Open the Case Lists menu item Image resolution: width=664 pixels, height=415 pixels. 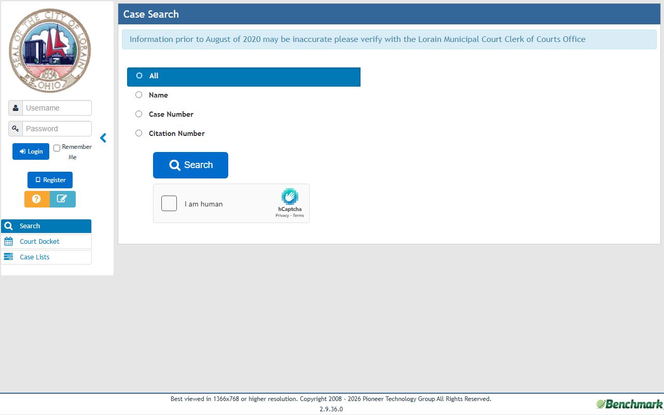46,257
